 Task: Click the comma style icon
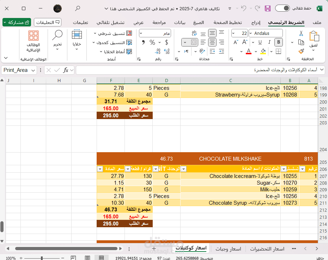click(x=143, y=42)
